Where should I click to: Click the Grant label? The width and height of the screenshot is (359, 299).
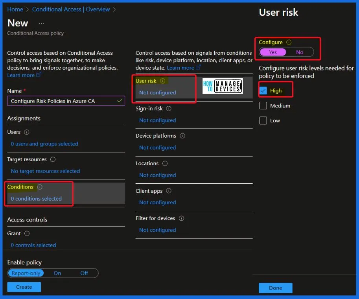pyautogui.click(x=14, y=233)
